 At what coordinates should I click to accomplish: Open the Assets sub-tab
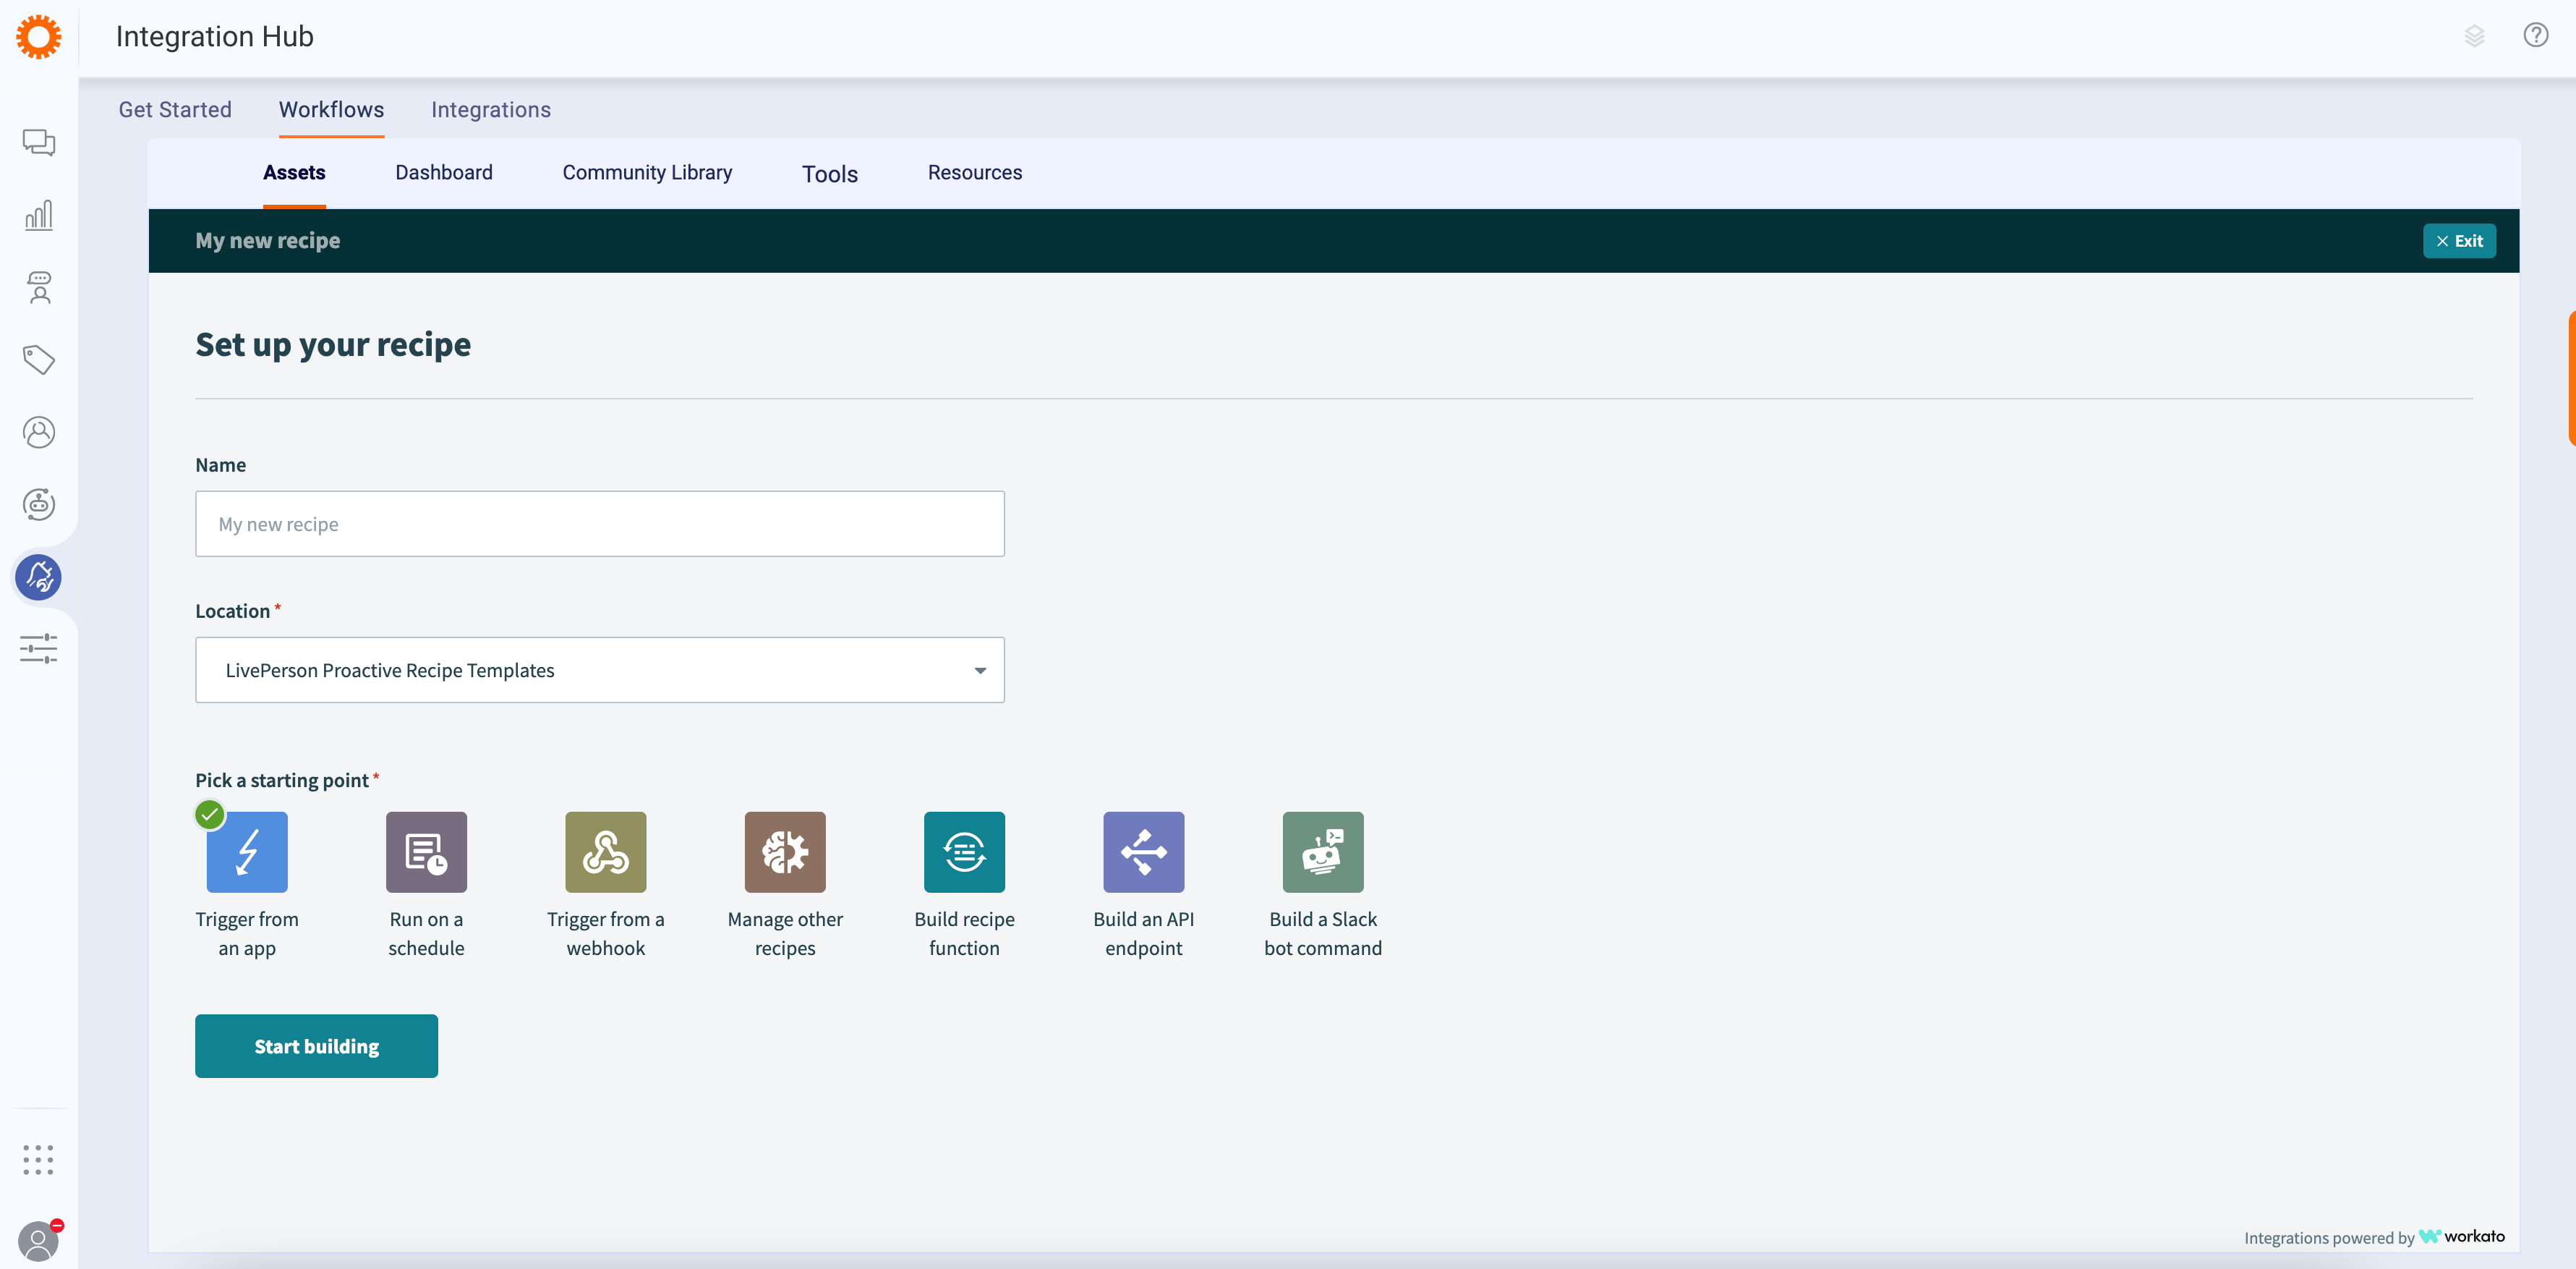click(x=294, y=172)
